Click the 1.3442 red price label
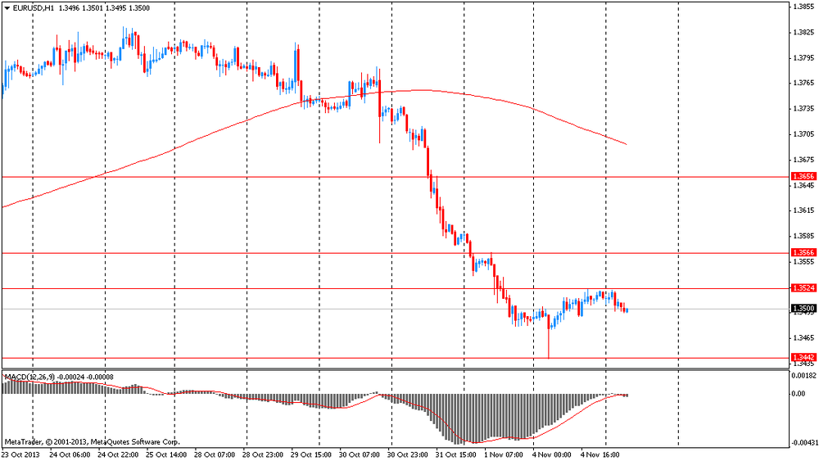The image size is (819, 461). point(803,358)
